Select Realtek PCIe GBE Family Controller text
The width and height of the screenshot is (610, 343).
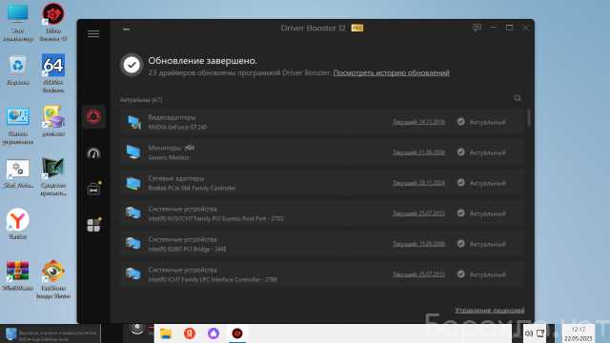[x=192, y=188]
